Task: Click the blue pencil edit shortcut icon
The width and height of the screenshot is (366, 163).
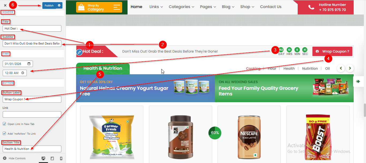Action: [79, 52]
